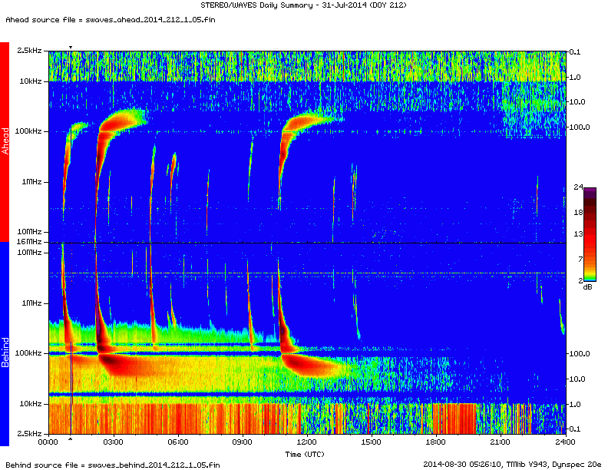
Task: Click the 2.5kHz label of the Ahead panel
Action: coord(29,51)
